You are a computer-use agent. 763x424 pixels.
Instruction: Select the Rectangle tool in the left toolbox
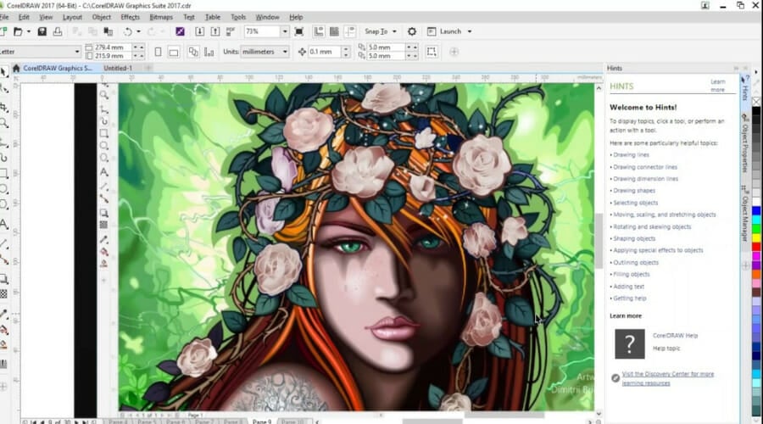pyautogui.click(x=4, y=173)
